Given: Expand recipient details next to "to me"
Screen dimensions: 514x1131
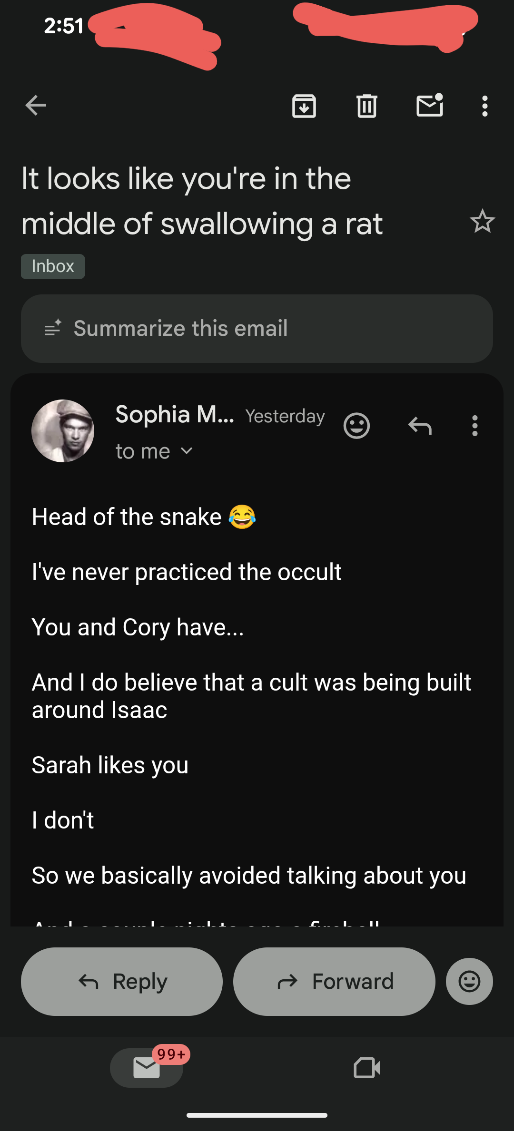Looking at the screenshot, I should click(187, 451).
